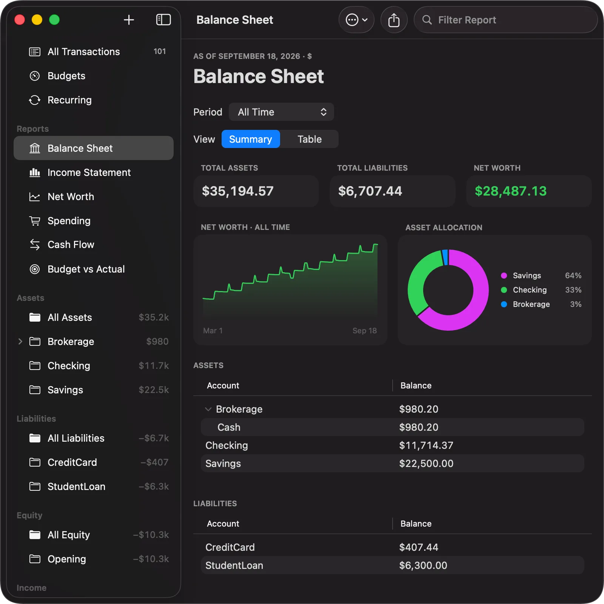Click the Total Liabilities $6,707.44 card
This screenshot has height=604, width=604.
pyautogui.click(x=393, y=191)
